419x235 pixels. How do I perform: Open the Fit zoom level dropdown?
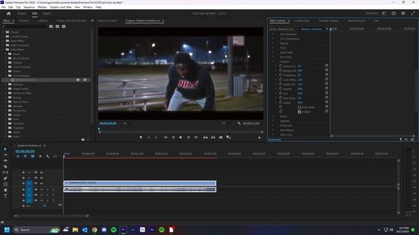coord(130,123)
